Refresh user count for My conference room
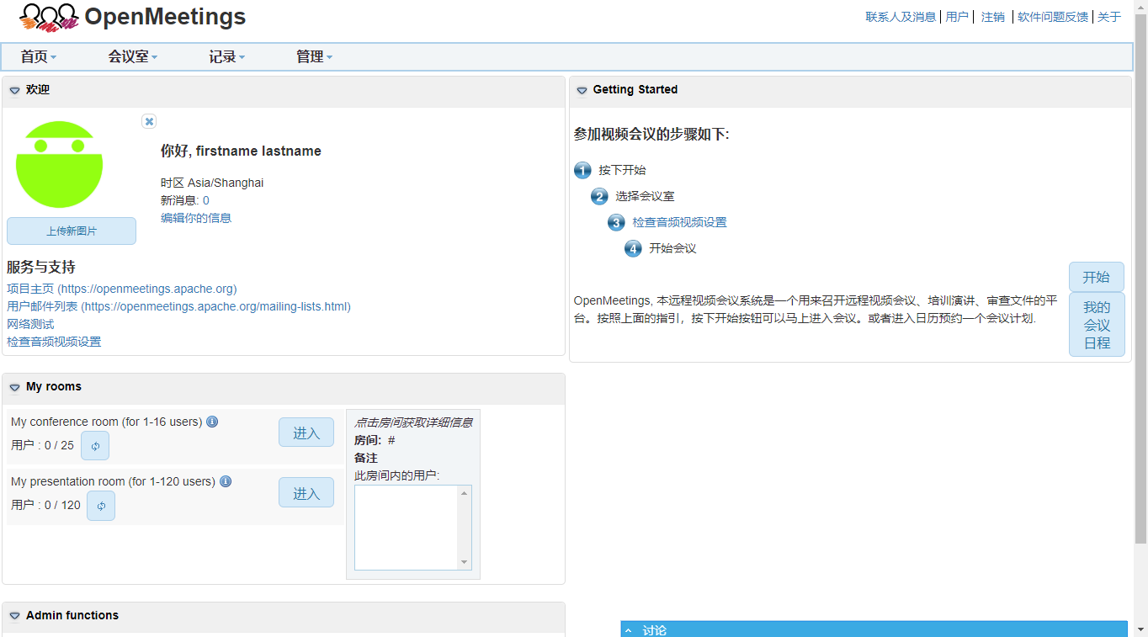The height and width of the screenshot is (637, 1148). pyautogui.click(x=95, y=446)
